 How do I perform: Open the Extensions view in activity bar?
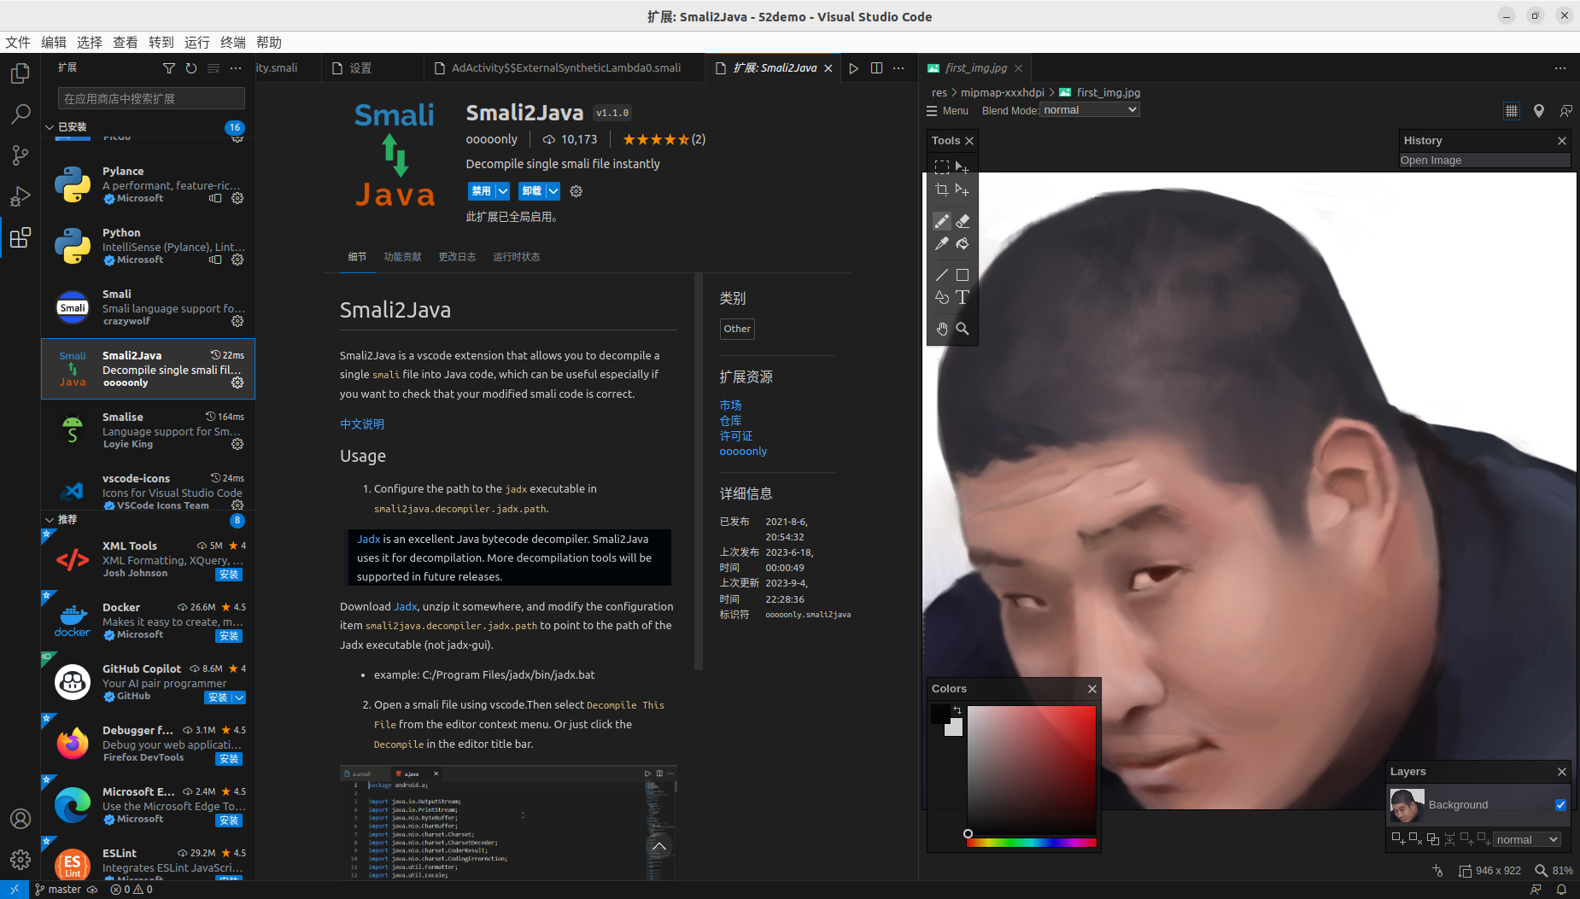coord(20,238)
